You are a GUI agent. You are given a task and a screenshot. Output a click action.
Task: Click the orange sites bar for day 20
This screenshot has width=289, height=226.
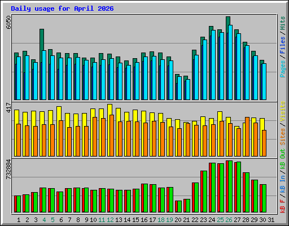[x=179, y=142]
